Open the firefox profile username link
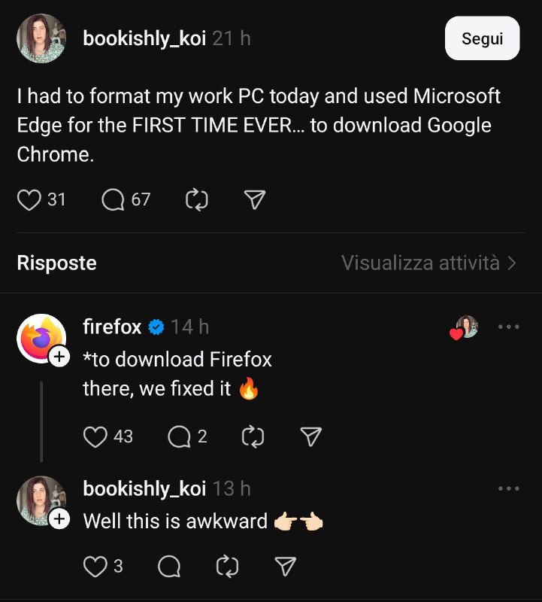This screenshot has width=542, height=602. pyautogui.click(x=112, y=327)
